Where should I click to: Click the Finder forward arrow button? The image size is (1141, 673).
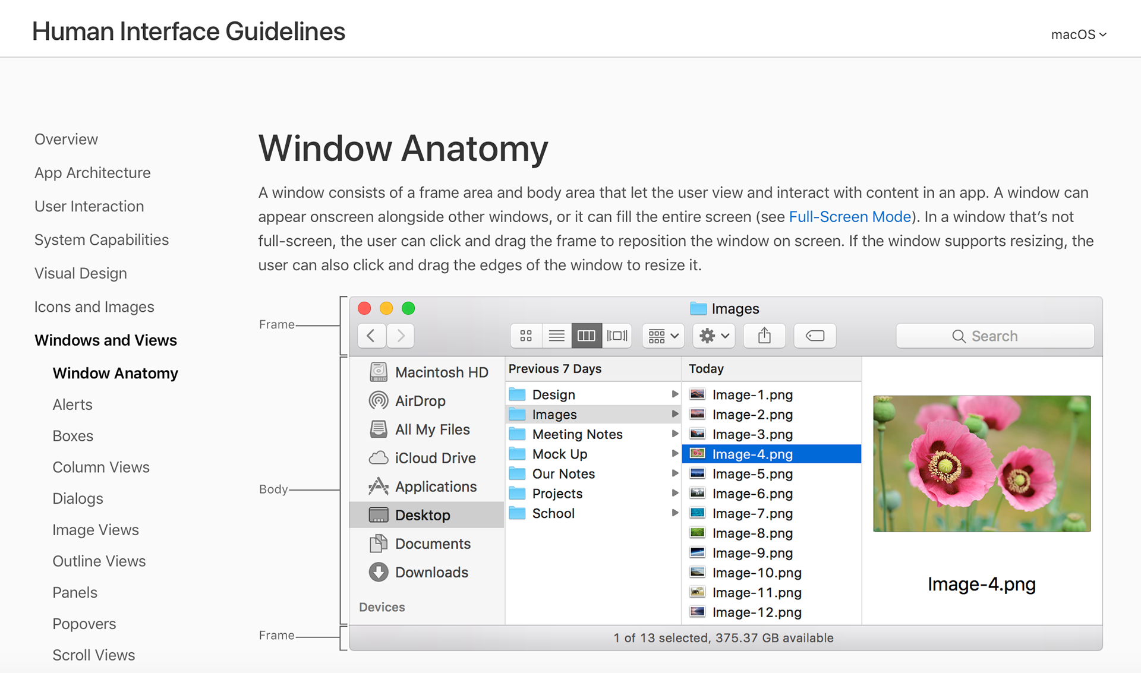pyautogui.click(x=401, y=336)
